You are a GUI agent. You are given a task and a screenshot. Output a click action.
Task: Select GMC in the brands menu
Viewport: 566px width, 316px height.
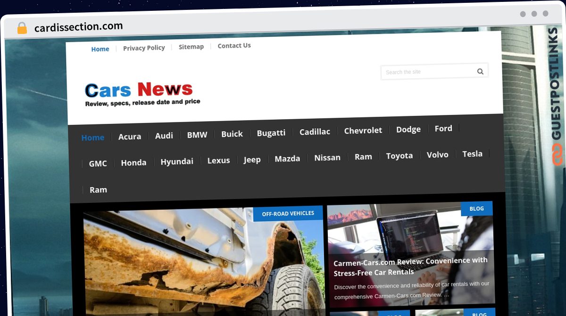(x=98, y=164)
